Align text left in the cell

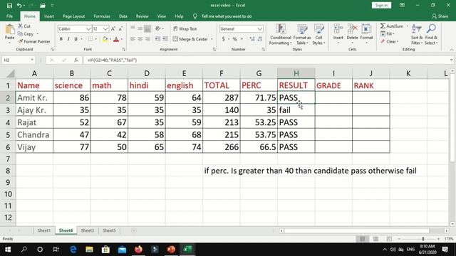tap(133, 39)
